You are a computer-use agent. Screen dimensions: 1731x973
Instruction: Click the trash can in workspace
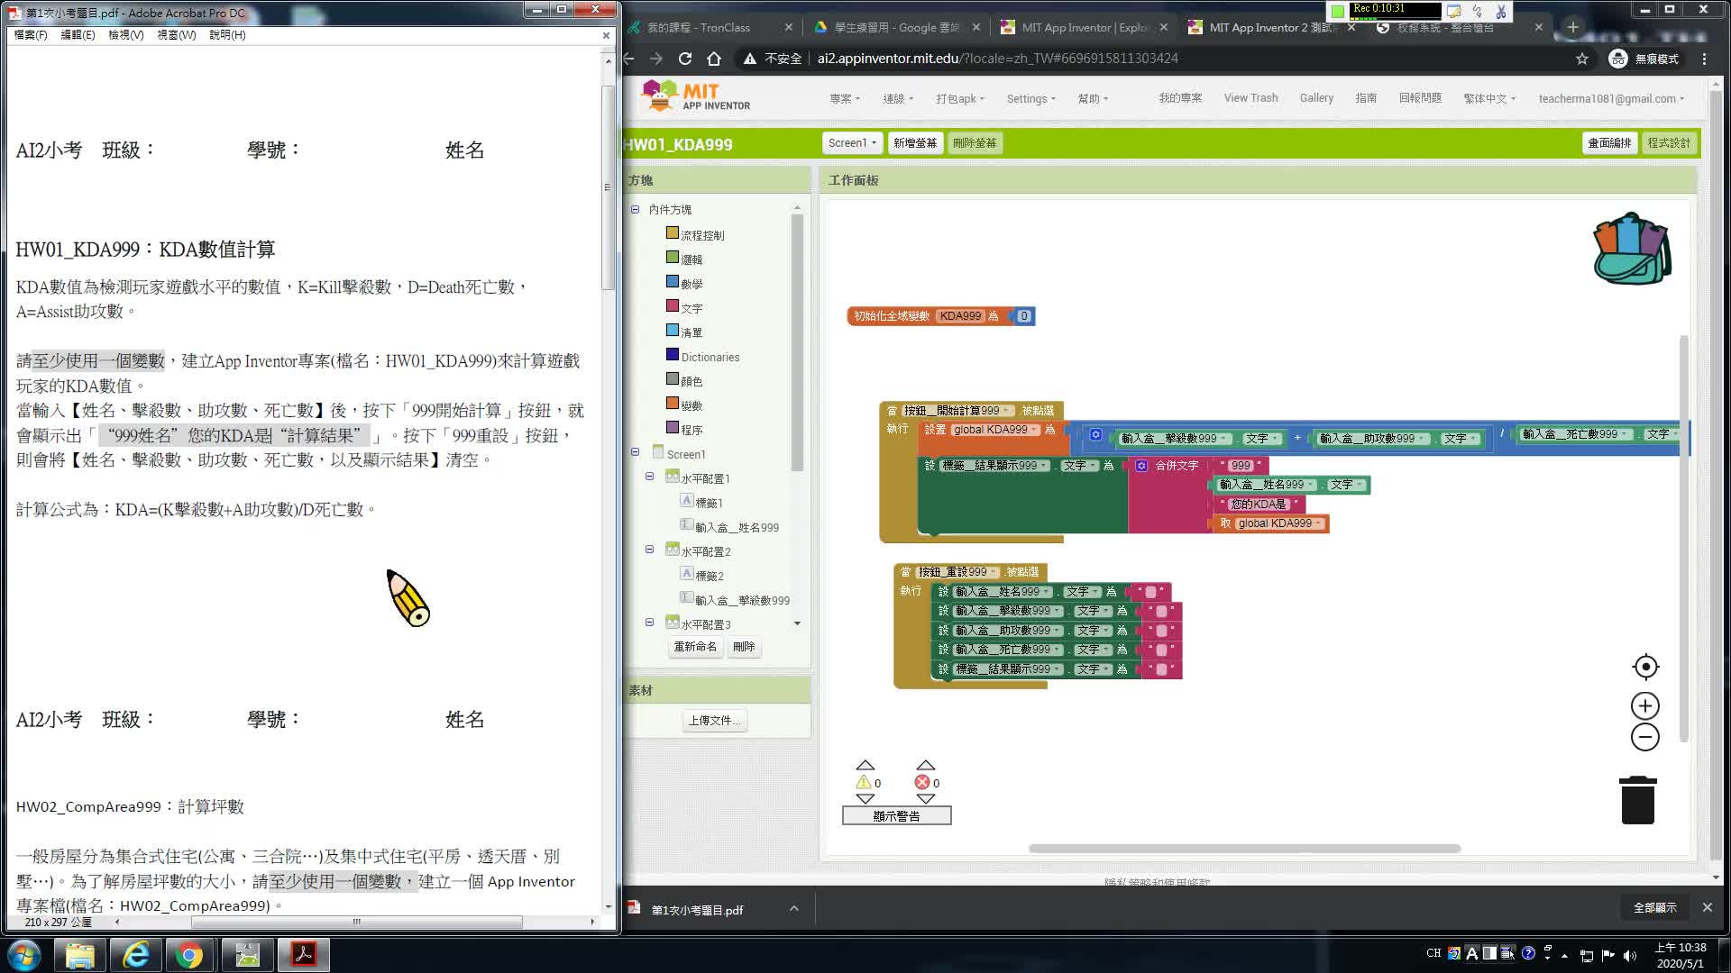pos(1638,800)
